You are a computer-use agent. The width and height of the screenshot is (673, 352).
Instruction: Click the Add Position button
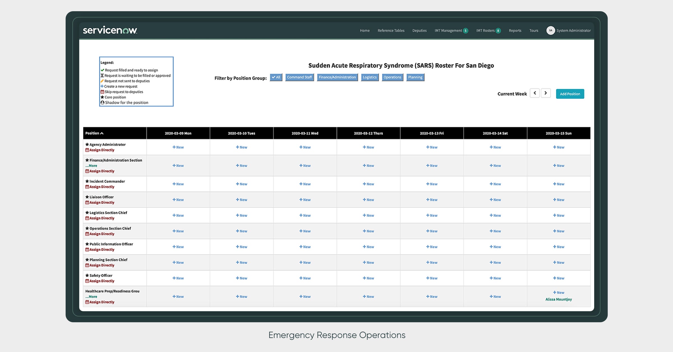[570, 94]
